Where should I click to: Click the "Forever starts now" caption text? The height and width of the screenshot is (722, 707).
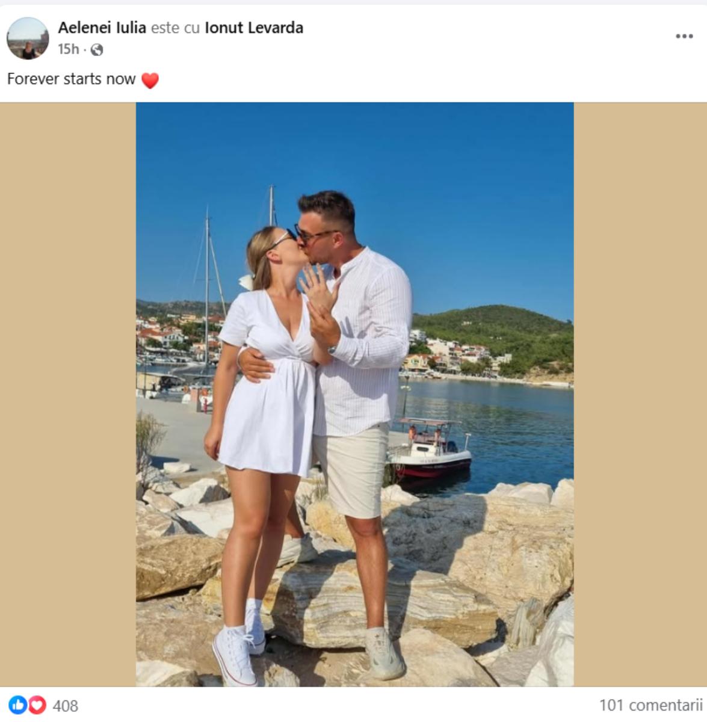click(x=71, y=79)
